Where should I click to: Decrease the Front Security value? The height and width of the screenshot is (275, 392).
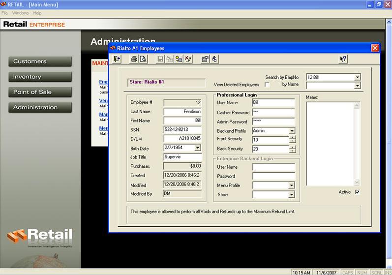pos(292,141)
